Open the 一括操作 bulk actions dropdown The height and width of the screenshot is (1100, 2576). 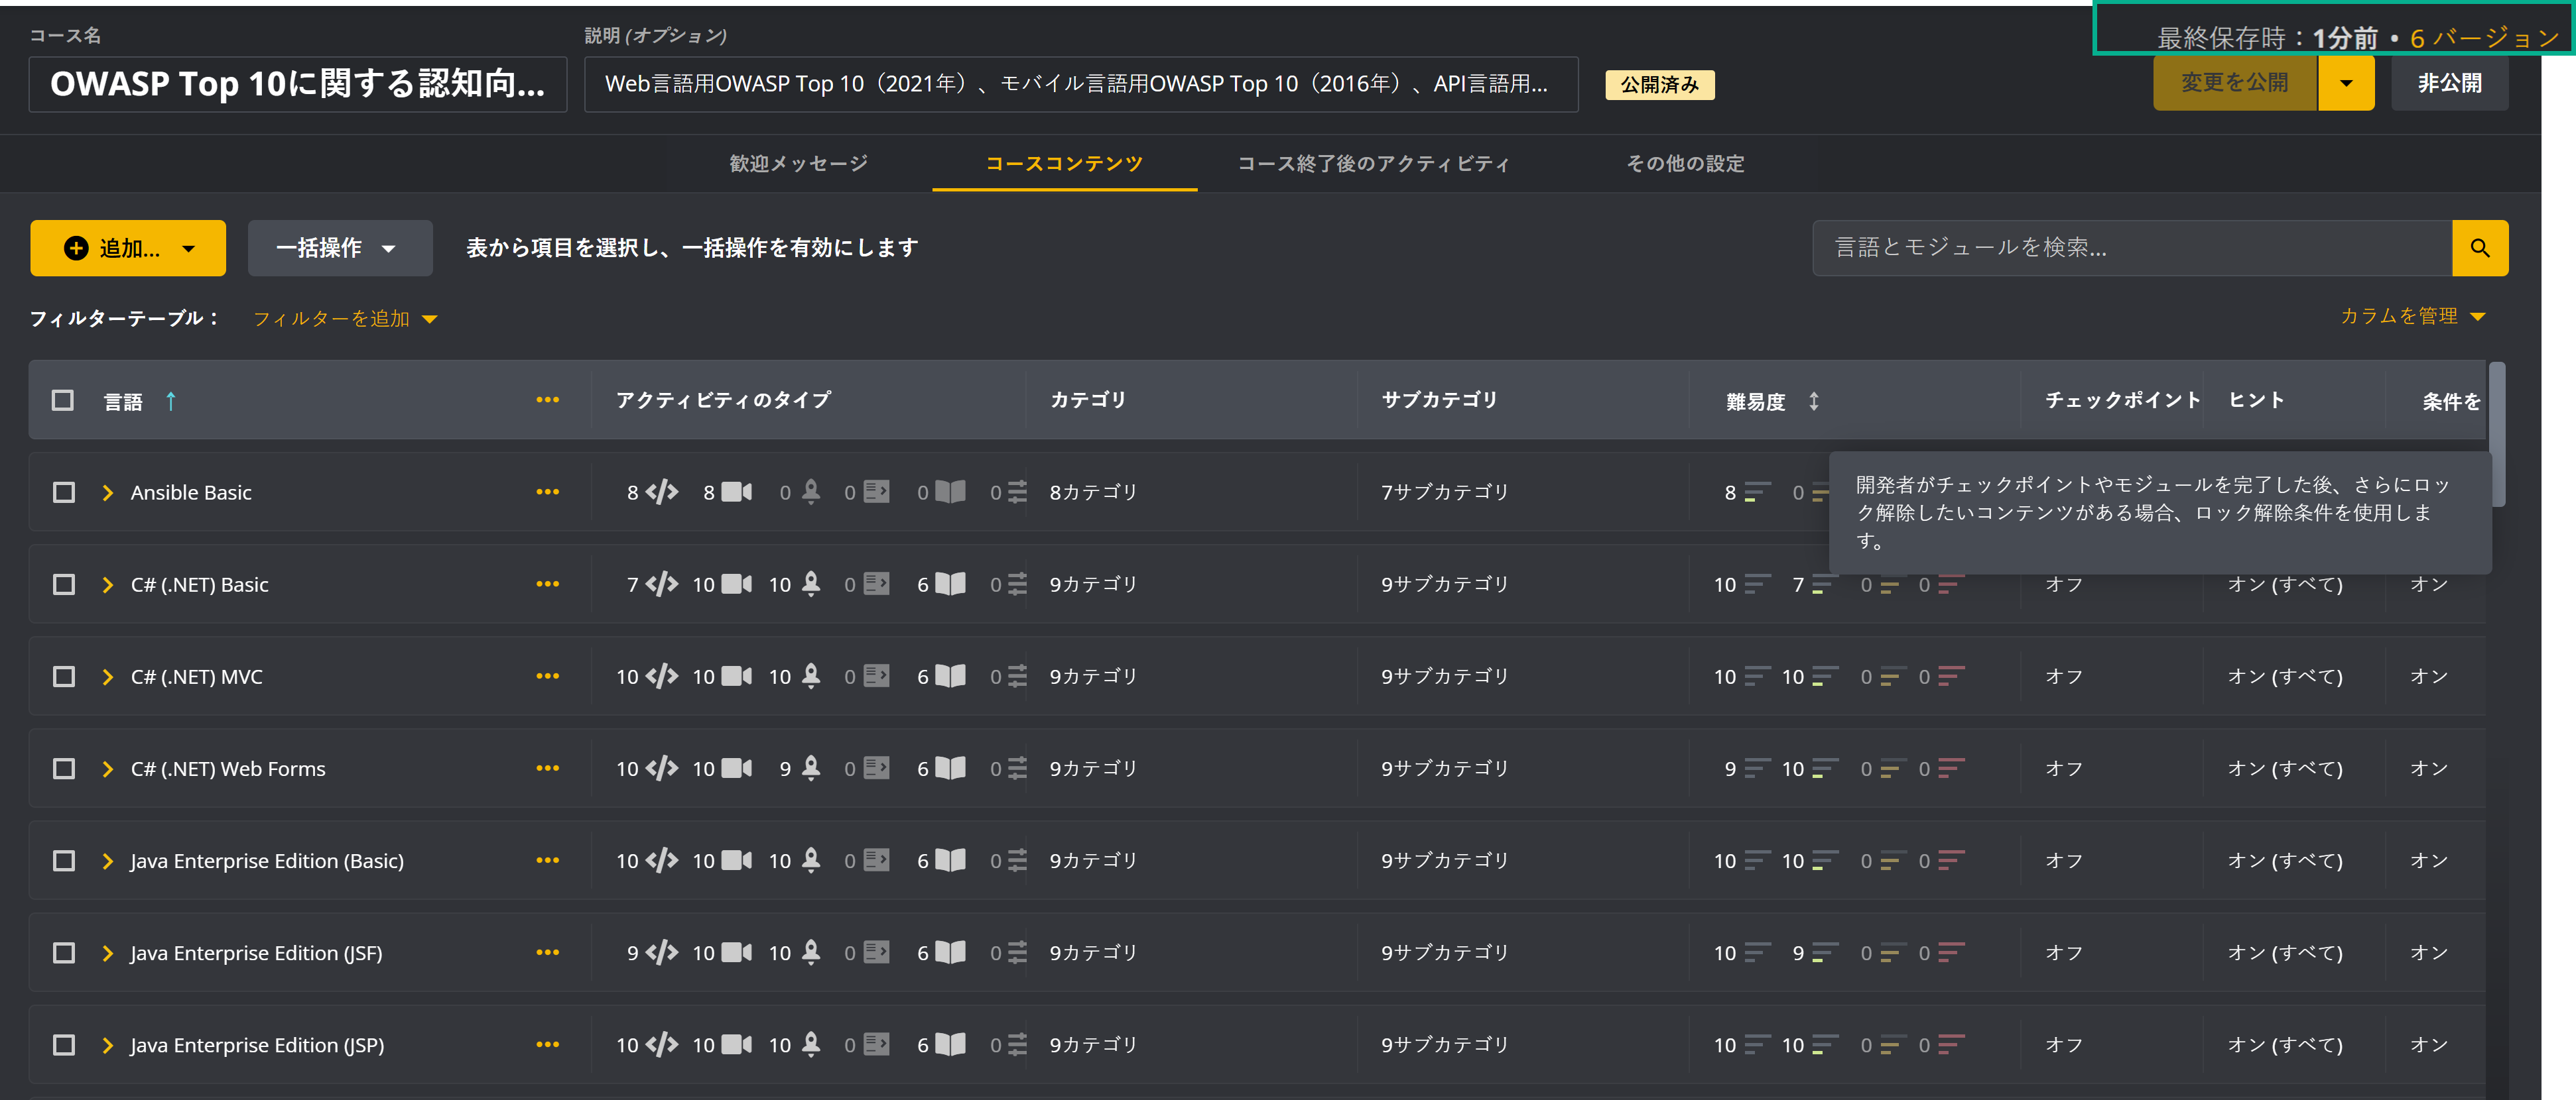coord(339,248)
